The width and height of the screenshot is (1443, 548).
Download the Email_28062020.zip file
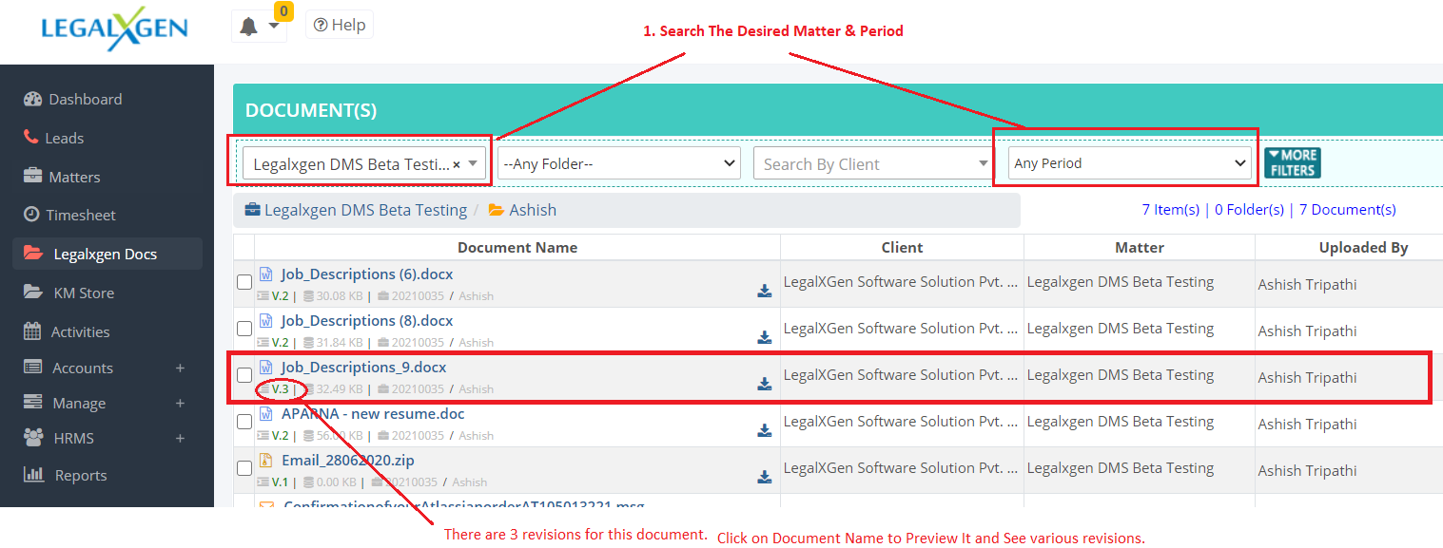(764, 477)
